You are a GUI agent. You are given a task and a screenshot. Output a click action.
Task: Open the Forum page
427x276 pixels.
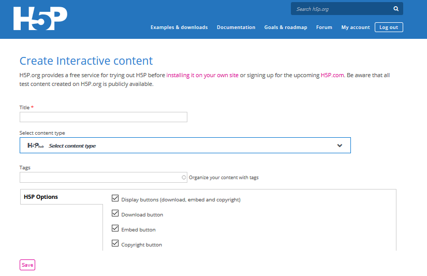(x=324, y=27)
